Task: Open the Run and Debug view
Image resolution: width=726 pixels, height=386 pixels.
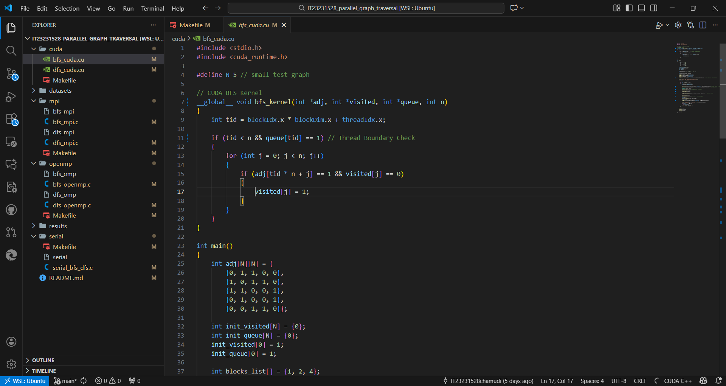Action: 11,97
